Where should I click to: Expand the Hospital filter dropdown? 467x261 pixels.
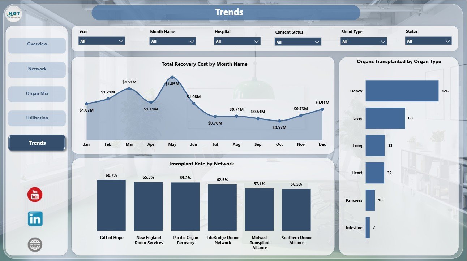click(237, 42)
